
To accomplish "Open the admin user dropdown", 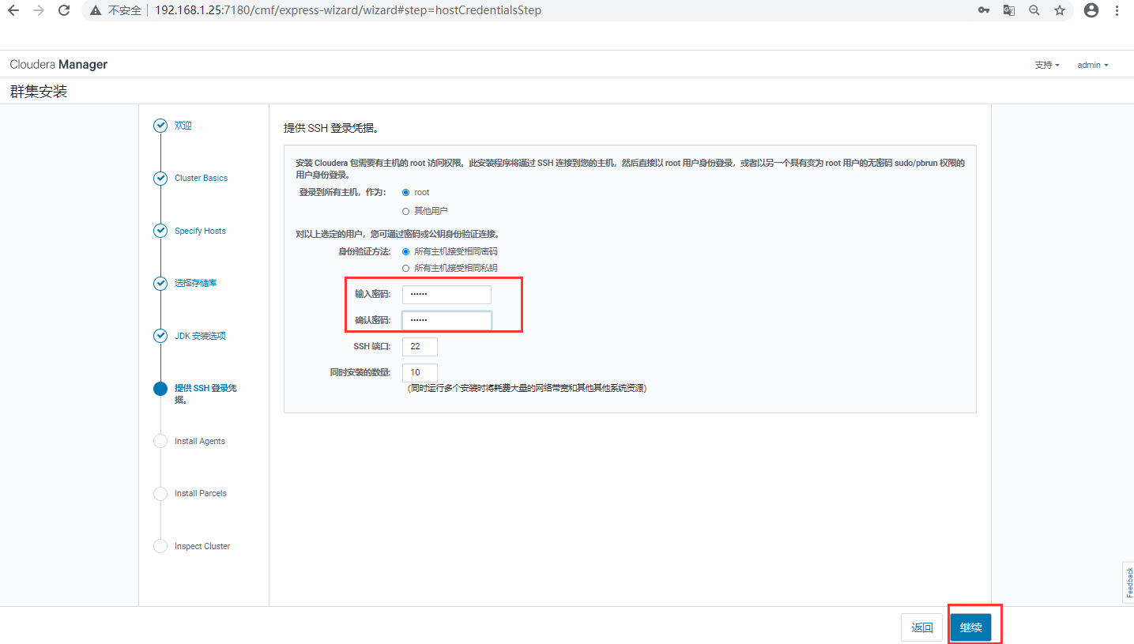I will pos(1093,65).
